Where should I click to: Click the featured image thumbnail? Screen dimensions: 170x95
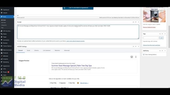click(x=154, y=15)
